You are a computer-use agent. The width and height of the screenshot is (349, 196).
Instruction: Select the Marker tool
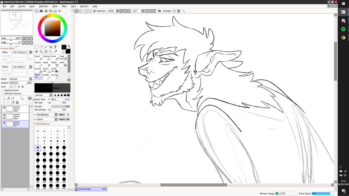pyautogui.click(x=38, y=64)
